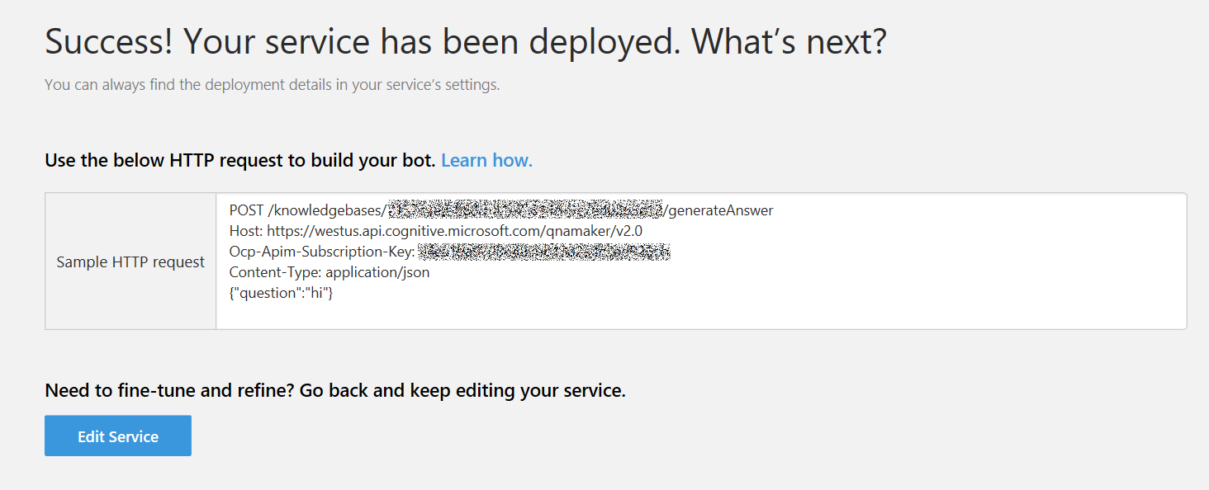Viewport: 1209px width, 490px height.
Task: Click the 'Ocp-Apim-Subscription-Key' header name
Action: [x=320, y=252]
